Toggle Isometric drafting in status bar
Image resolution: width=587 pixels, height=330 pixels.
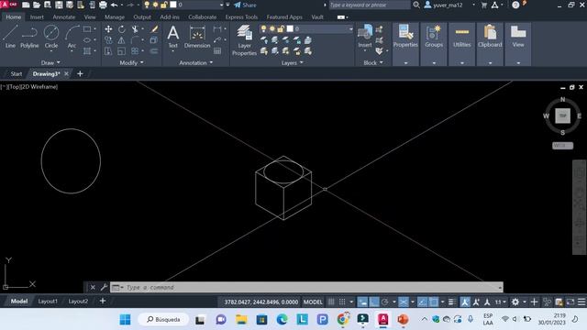point(404,302)
